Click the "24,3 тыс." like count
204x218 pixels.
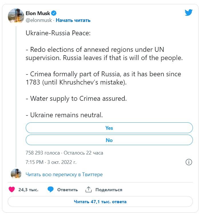(28, 190)
